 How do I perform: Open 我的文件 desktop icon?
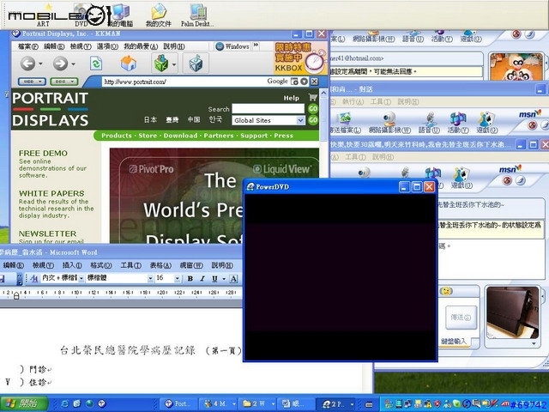[159, 15]
